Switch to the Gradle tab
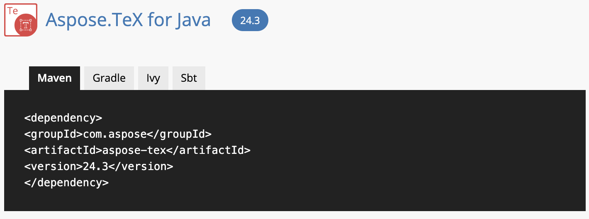 coord(109,78)
